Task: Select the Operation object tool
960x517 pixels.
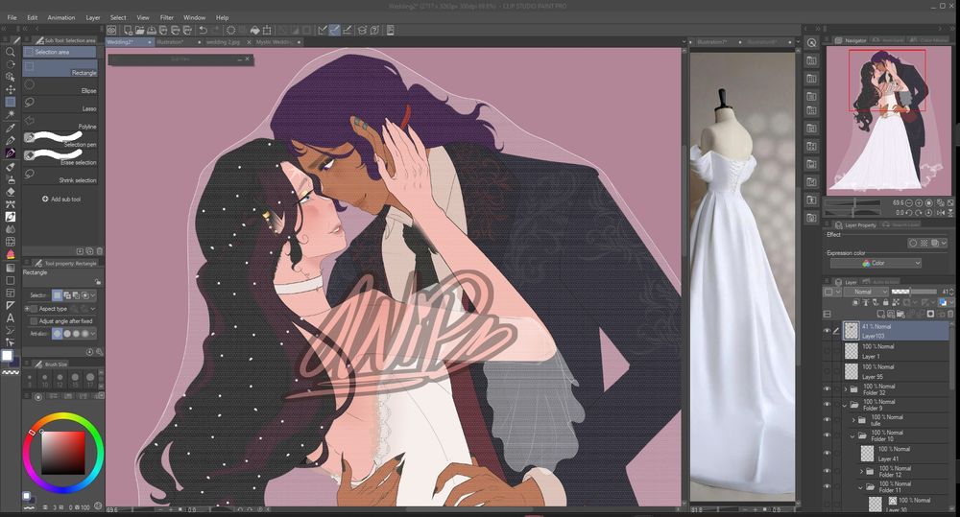Action: (11, 77)
